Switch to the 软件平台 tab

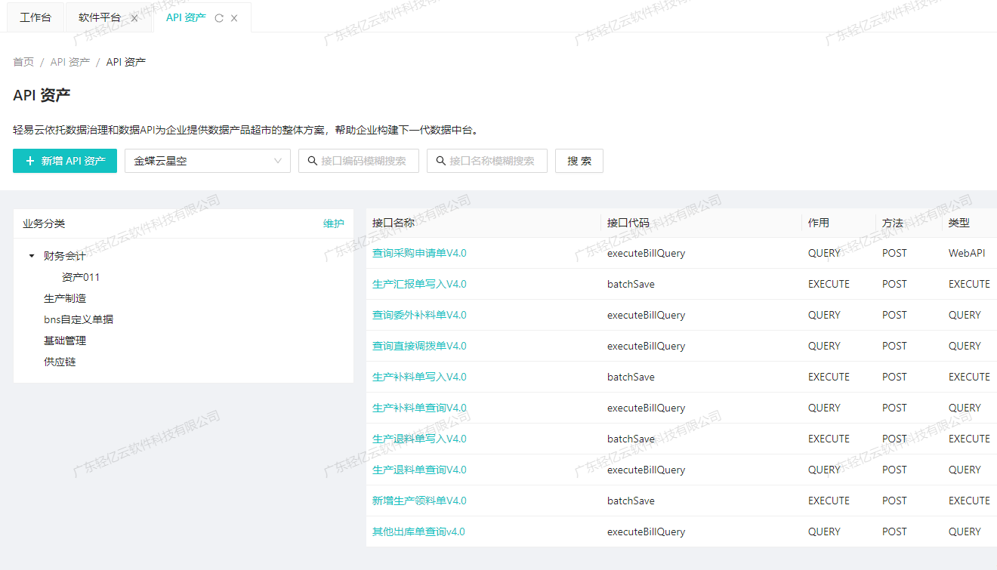[100, 17]
